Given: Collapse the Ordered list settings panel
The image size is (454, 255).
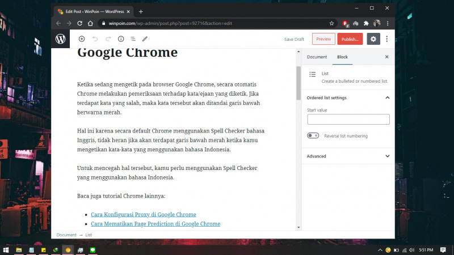Looking at the screenshot, I should coord(348,97).
